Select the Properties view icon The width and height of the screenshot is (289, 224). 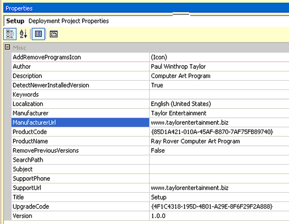tap(38, 34)
